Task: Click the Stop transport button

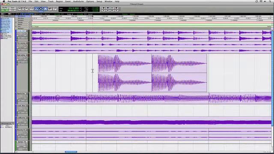Action: [x=108, y=8]
